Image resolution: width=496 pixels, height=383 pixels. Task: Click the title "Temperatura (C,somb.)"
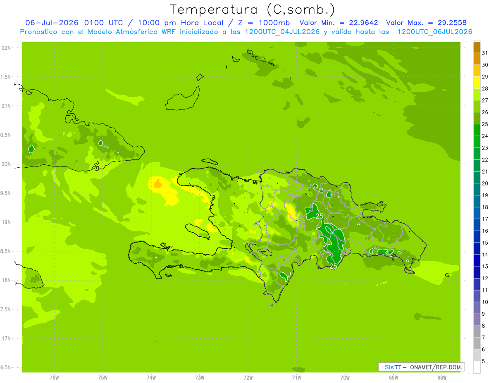click(x=253, y=10)
